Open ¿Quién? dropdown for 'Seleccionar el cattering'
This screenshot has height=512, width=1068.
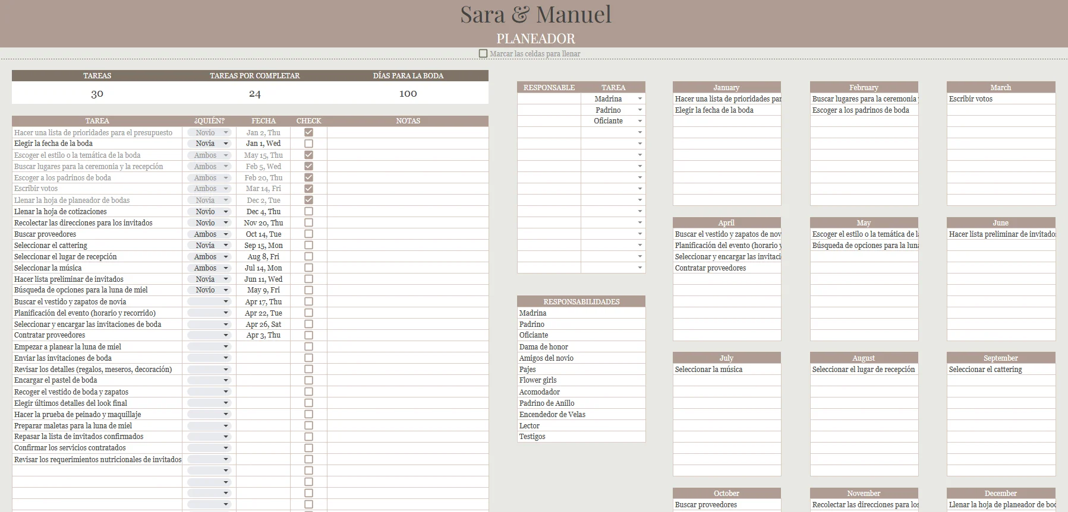[x=226, y=245]
